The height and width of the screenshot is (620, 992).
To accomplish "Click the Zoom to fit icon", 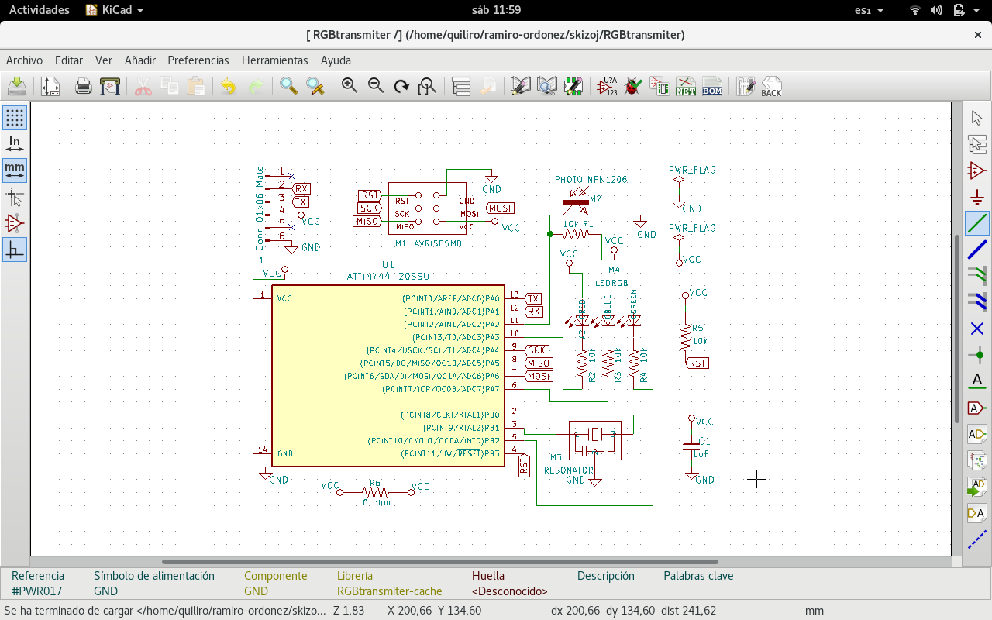I will point(427,86).
